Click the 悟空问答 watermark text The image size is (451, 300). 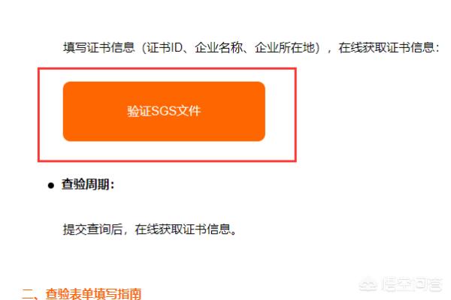(x=413, y=284)
